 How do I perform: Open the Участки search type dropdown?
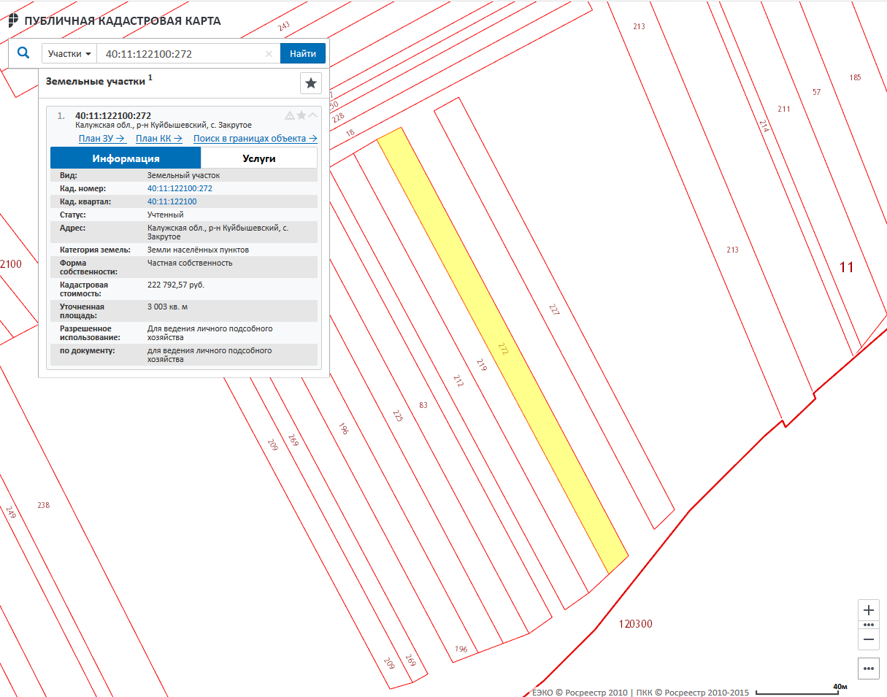coord(69,54)
